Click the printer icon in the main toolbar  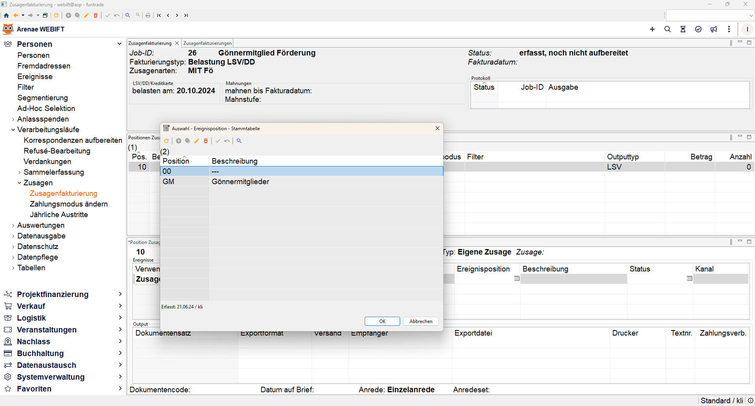[148, 15]
